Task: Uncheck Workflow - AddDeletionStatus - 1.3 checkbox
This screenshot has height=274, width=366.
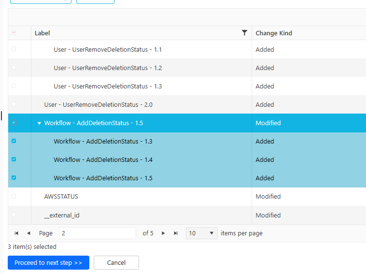Action: coord(14,141)
